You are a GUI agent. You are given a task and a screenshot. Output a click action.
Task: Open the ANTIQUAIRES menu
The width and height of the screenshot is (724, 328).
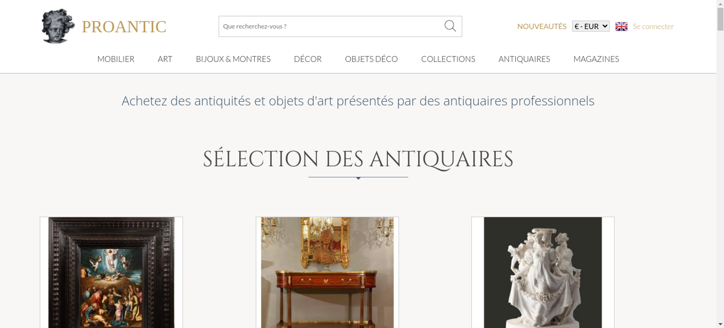tap(524, 59)
